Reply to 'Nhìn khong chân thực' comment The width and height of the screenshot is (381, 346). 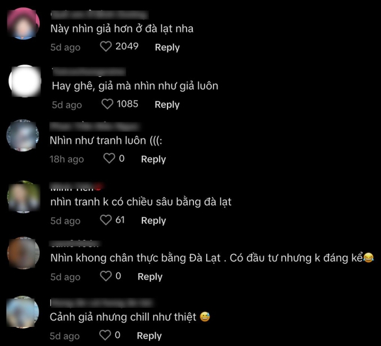[150, 277]
